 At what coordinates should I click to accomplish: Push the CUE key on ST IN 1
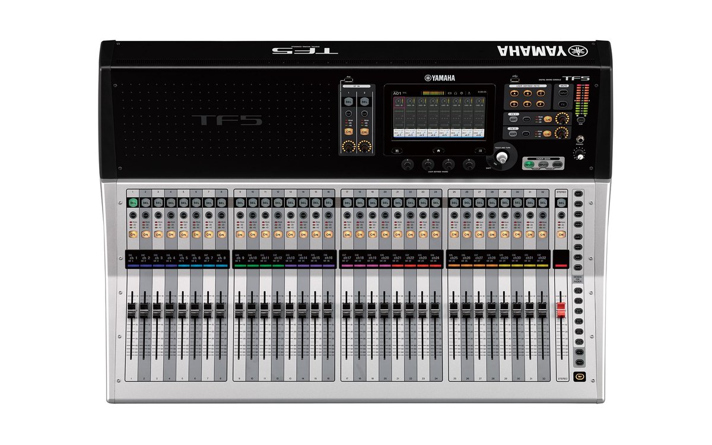pyautogui.click(x=348, y=113)
